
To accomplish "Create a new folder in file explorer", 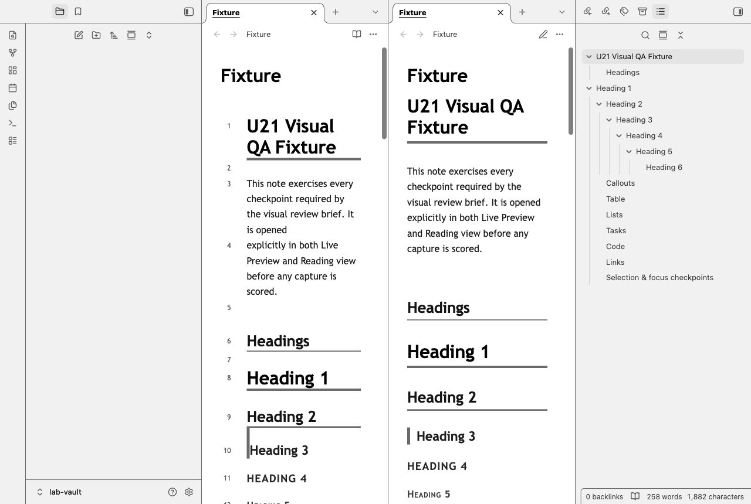I will (x=96, y=35).
